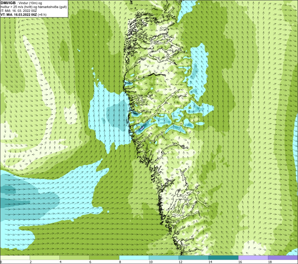Click the 8–10 m/s light cyan swatch
The width and height of the screenshot is (298, 264).
[x=134, y=257]
